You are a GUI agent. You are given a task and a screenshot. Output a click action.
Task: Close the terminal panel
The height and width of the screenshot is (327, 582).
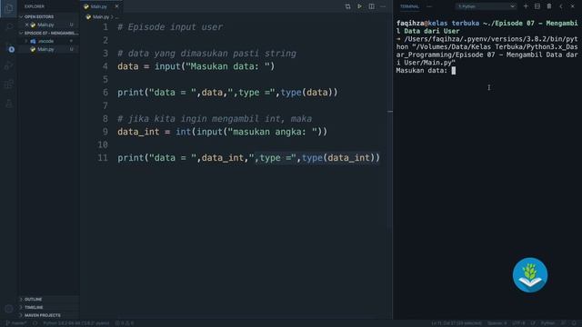572,6
